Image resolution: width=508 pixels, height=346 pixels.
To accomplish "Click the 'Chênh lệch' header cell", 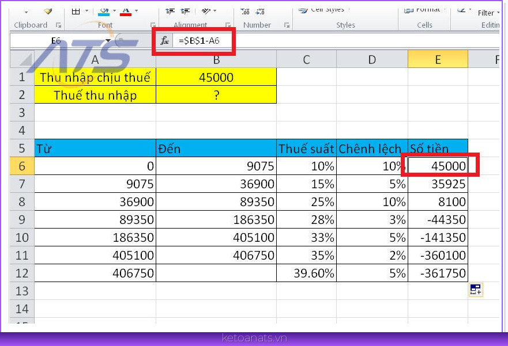I will tap(372, 149).
